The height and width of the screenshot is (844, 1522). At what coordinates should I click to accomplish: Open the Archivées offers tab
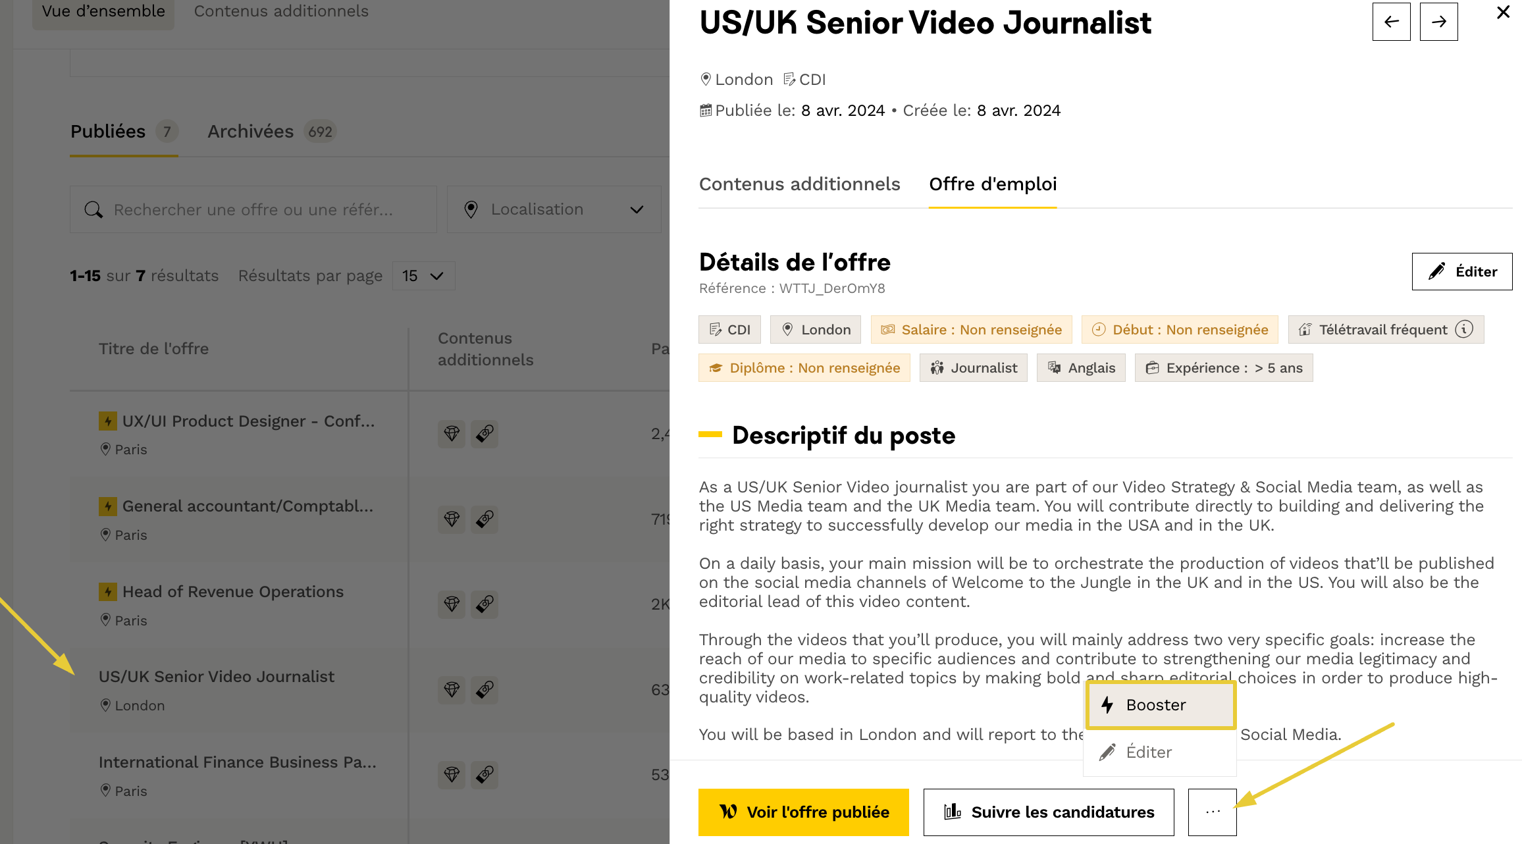(x=251, y=132)
